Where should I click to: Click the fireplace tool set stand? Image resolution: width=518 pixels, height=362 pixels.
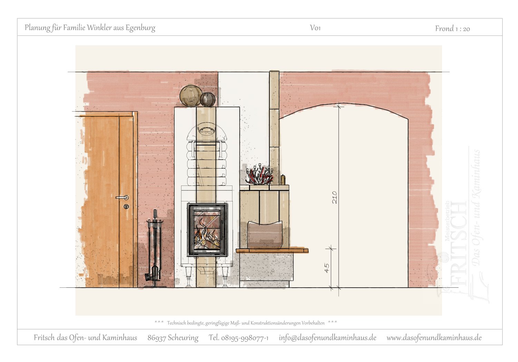tap(155, 249)
